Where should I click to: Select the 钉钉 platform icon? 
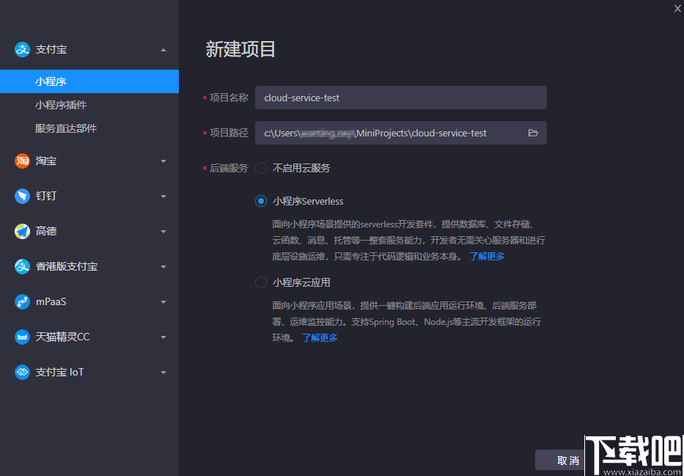pos(22,196)
